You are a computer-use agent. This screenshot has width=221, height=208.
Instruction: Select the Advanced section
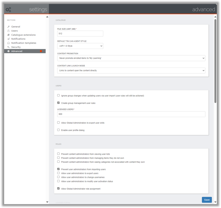(x=25, y=51)
